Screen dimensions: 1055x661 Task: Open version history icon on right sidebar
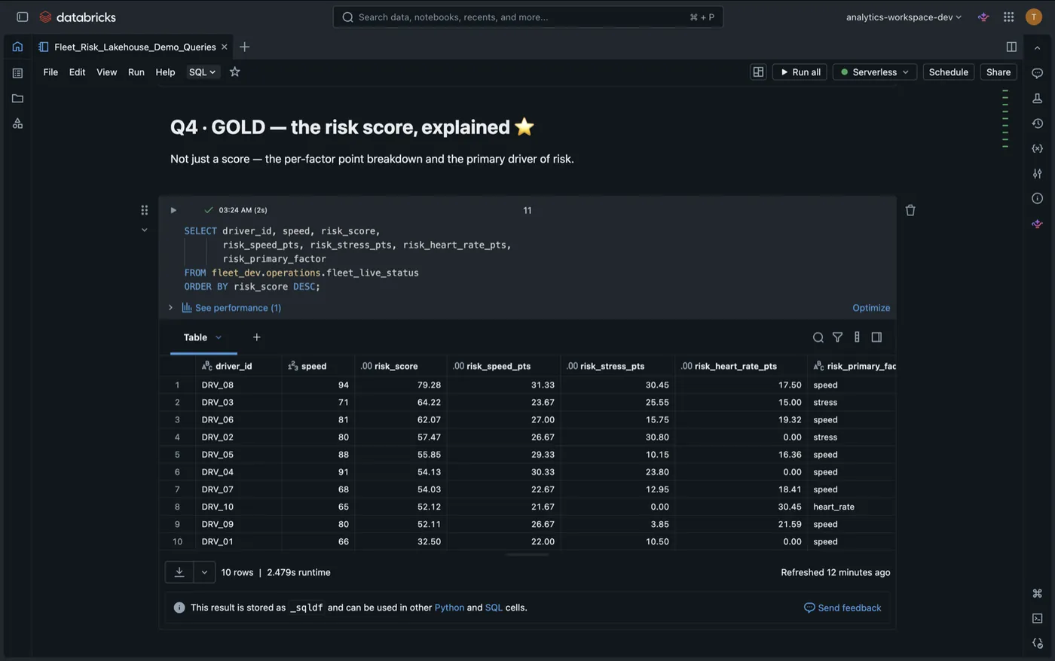(x=1037, y=123)
